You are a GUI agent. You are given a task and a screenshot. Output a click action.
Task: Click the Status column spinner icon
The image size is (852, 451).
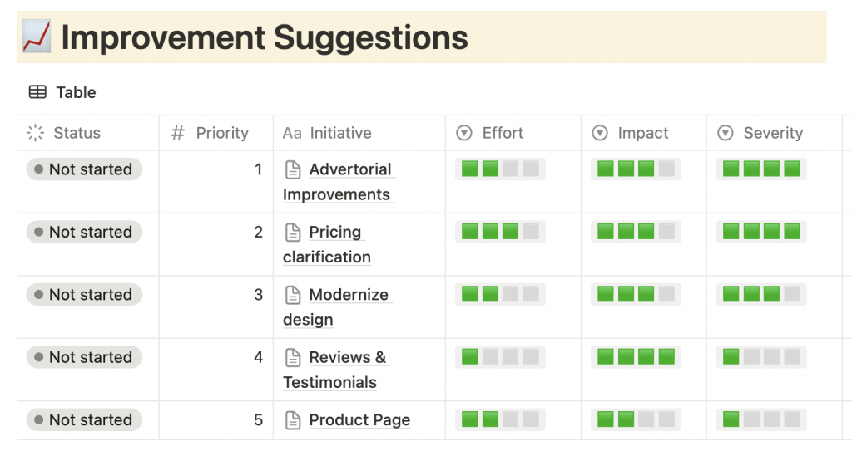(x=35, y=133)
